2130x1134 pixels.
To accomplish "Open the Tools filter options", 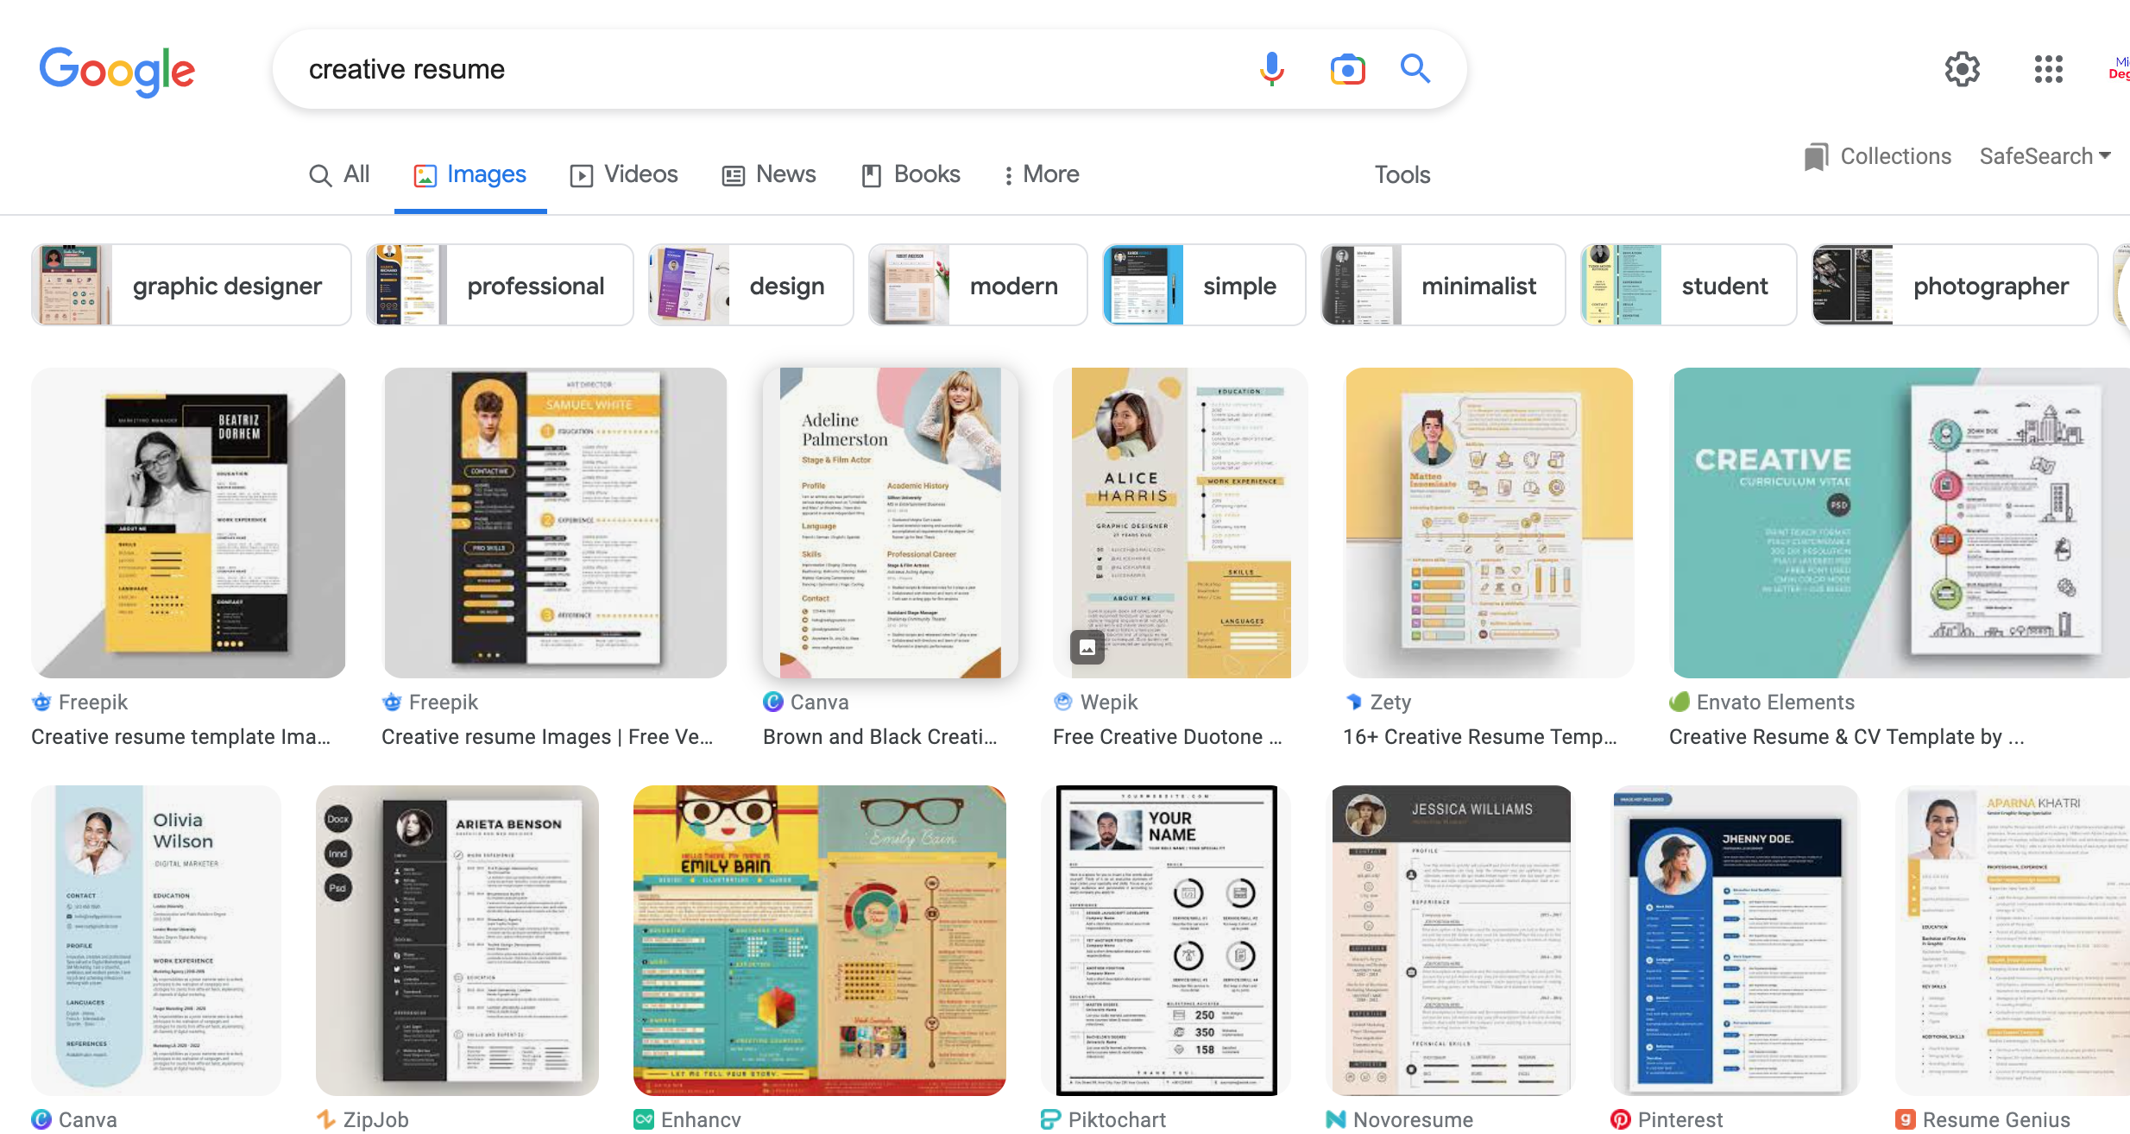I will [x=1402, y=175].
